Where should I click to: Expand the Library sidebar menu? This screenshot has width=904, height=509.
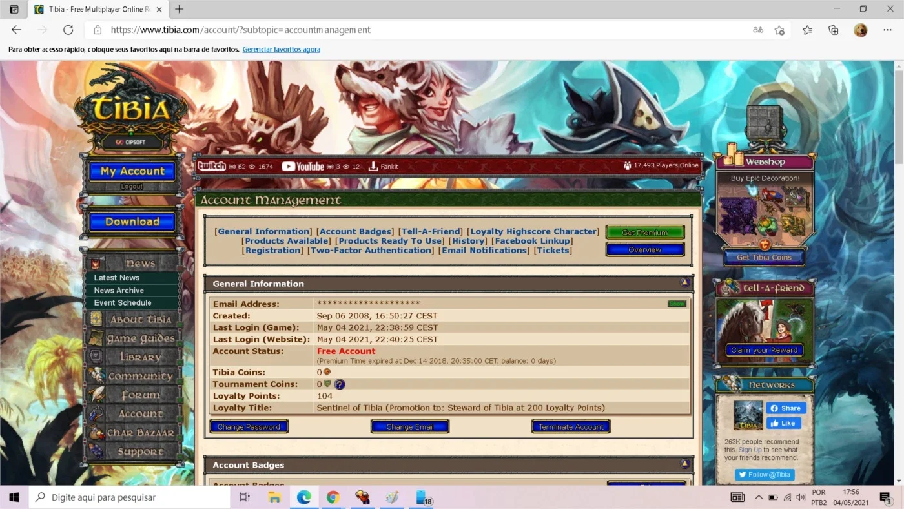pyautogui.click(x=133, y=357)
